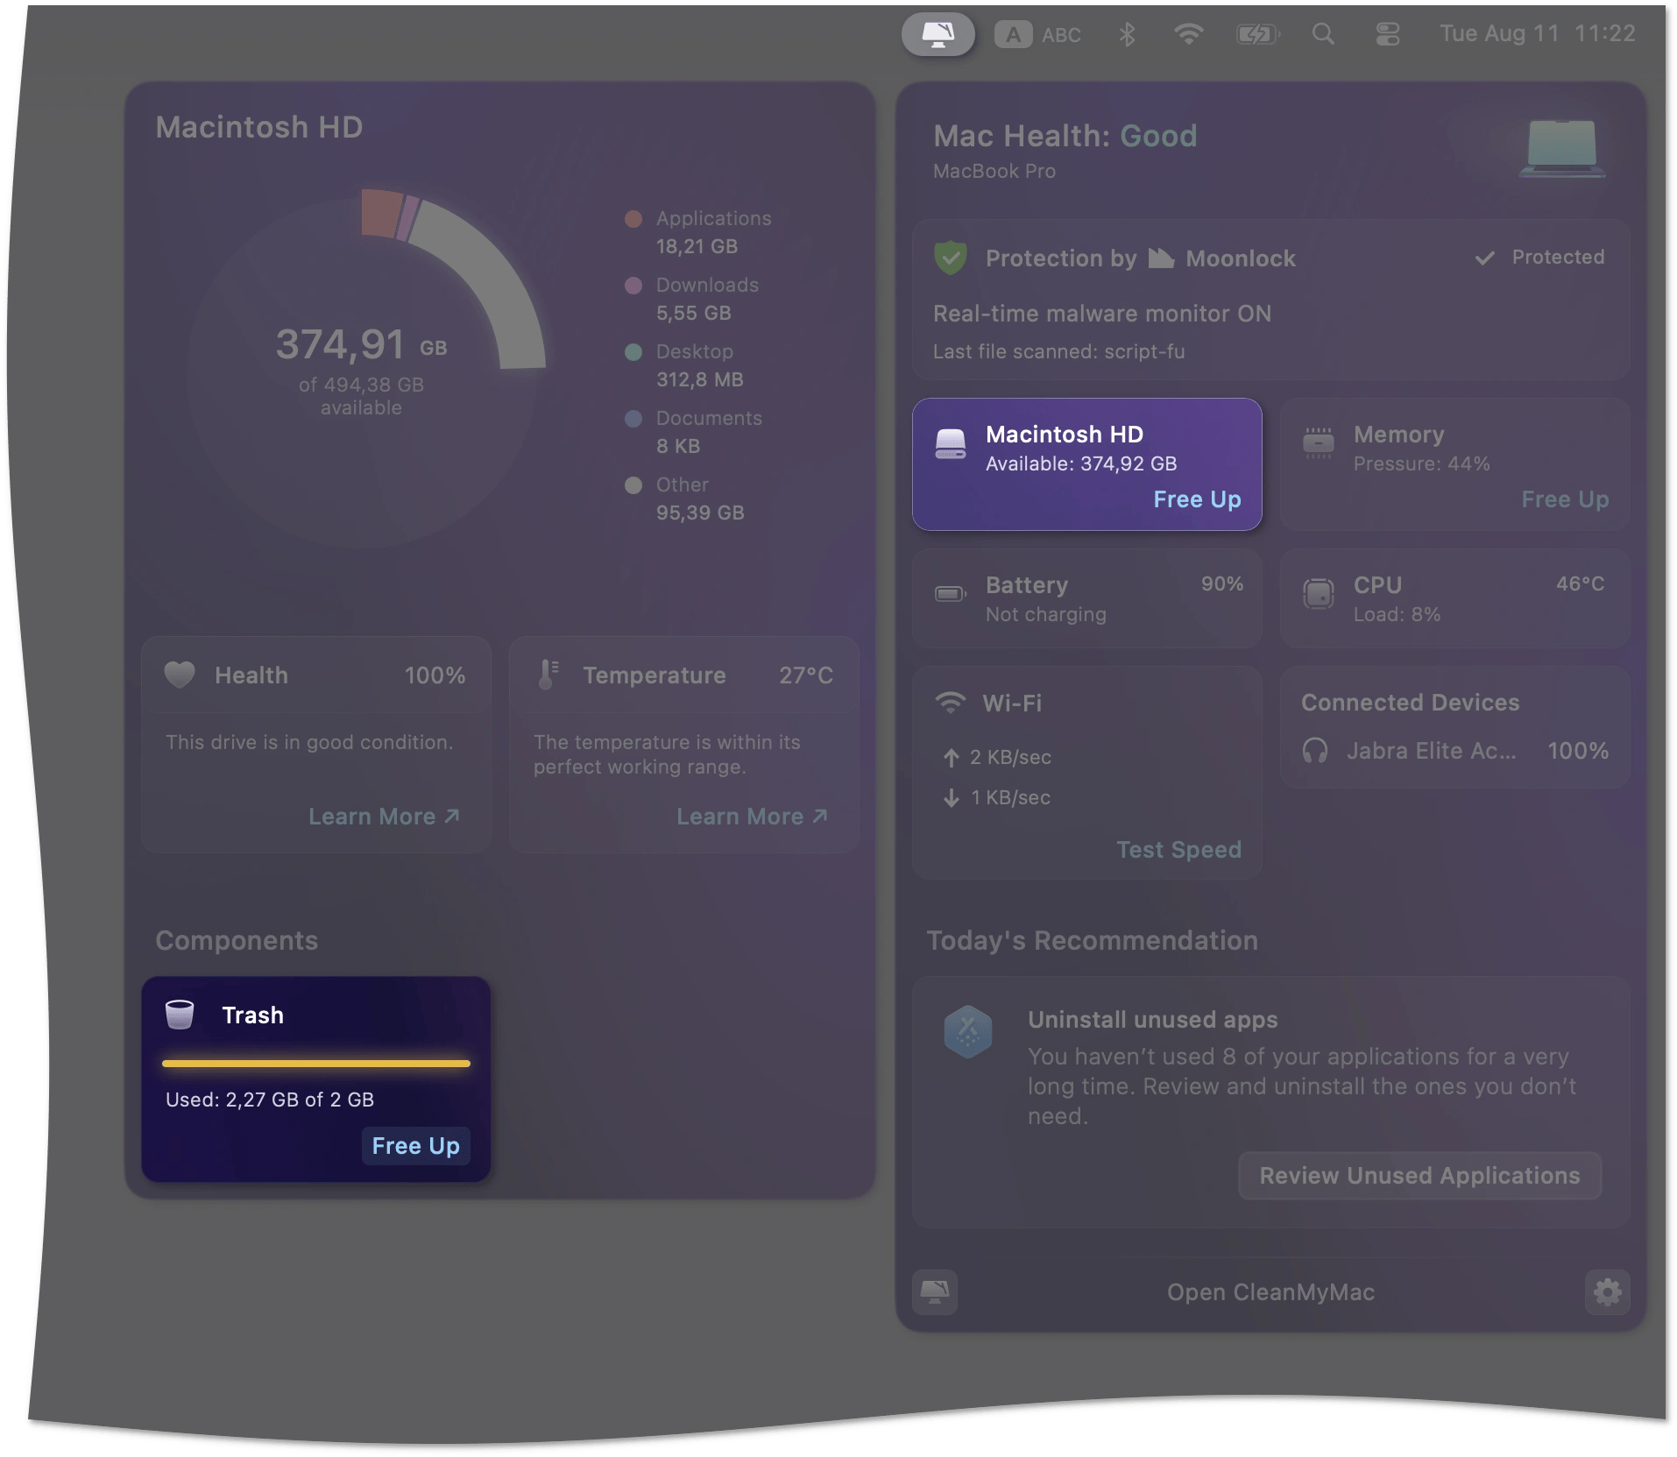Screen dimensions: 1677x1457
Task: Click the Jabra Elite Ac… device row
Action: pyautogui.click(x=1455, y=751)
